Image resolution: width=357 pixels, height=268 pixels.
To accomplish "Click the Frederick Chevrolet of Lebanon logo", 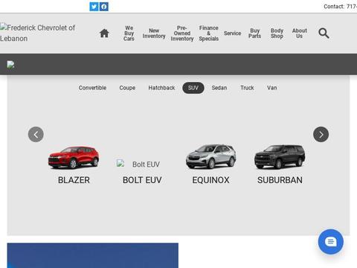I will coord(38,33).
